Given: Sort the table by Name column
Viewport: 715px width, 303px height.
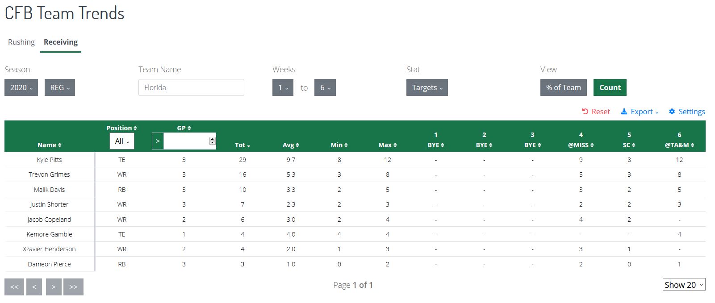Looking at the screenshot, I should [50, 145].
